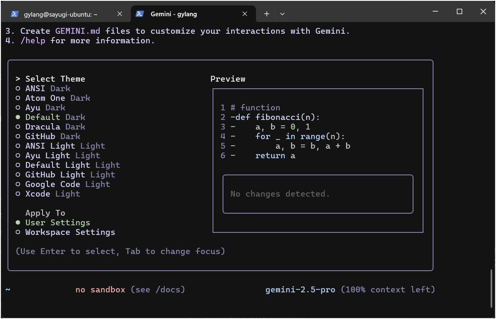The width and height of the screenshot is (496, 319).
Task: Select the Atom One Dark theme
Action: pyautogui.click(x=58, y=98)
